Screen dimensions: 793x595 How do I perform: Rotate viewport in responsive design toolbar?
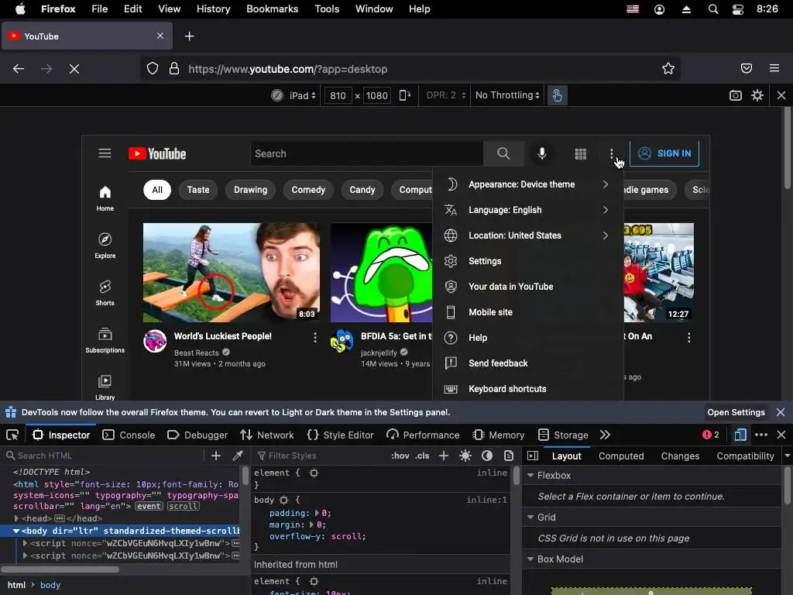[404, 95]
